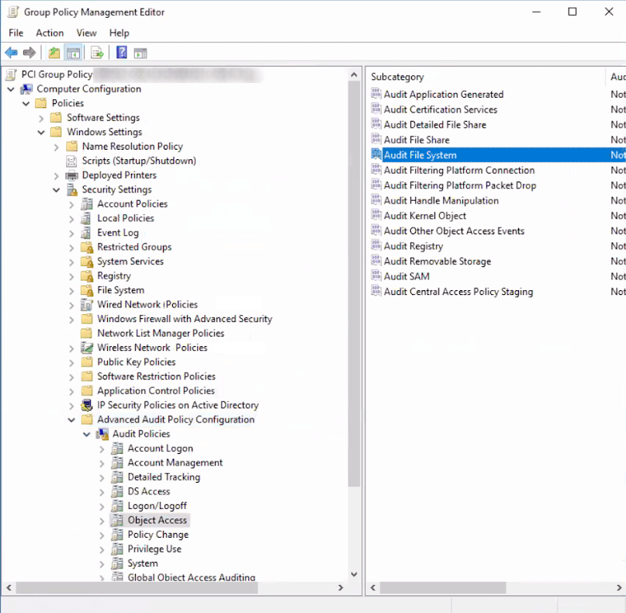Open the Help toolbar icon
The height and width of the screenshot is (613, 626).
click(x=122, y=52)
